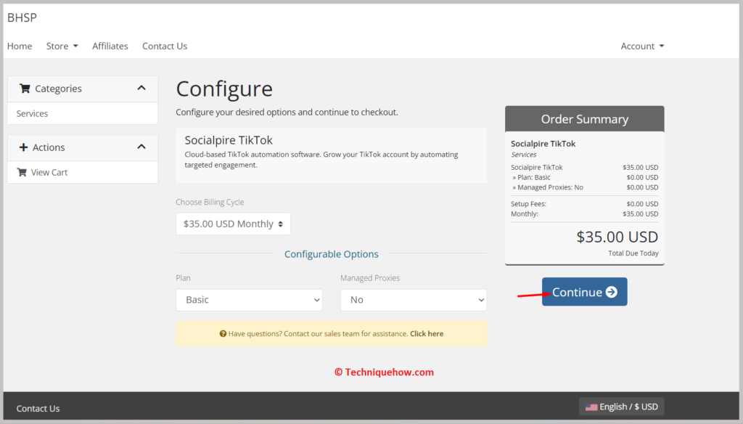Click the 'Total Due Today' label
Viewport: 743px width, 424px height.
click(x=633, y=253)
